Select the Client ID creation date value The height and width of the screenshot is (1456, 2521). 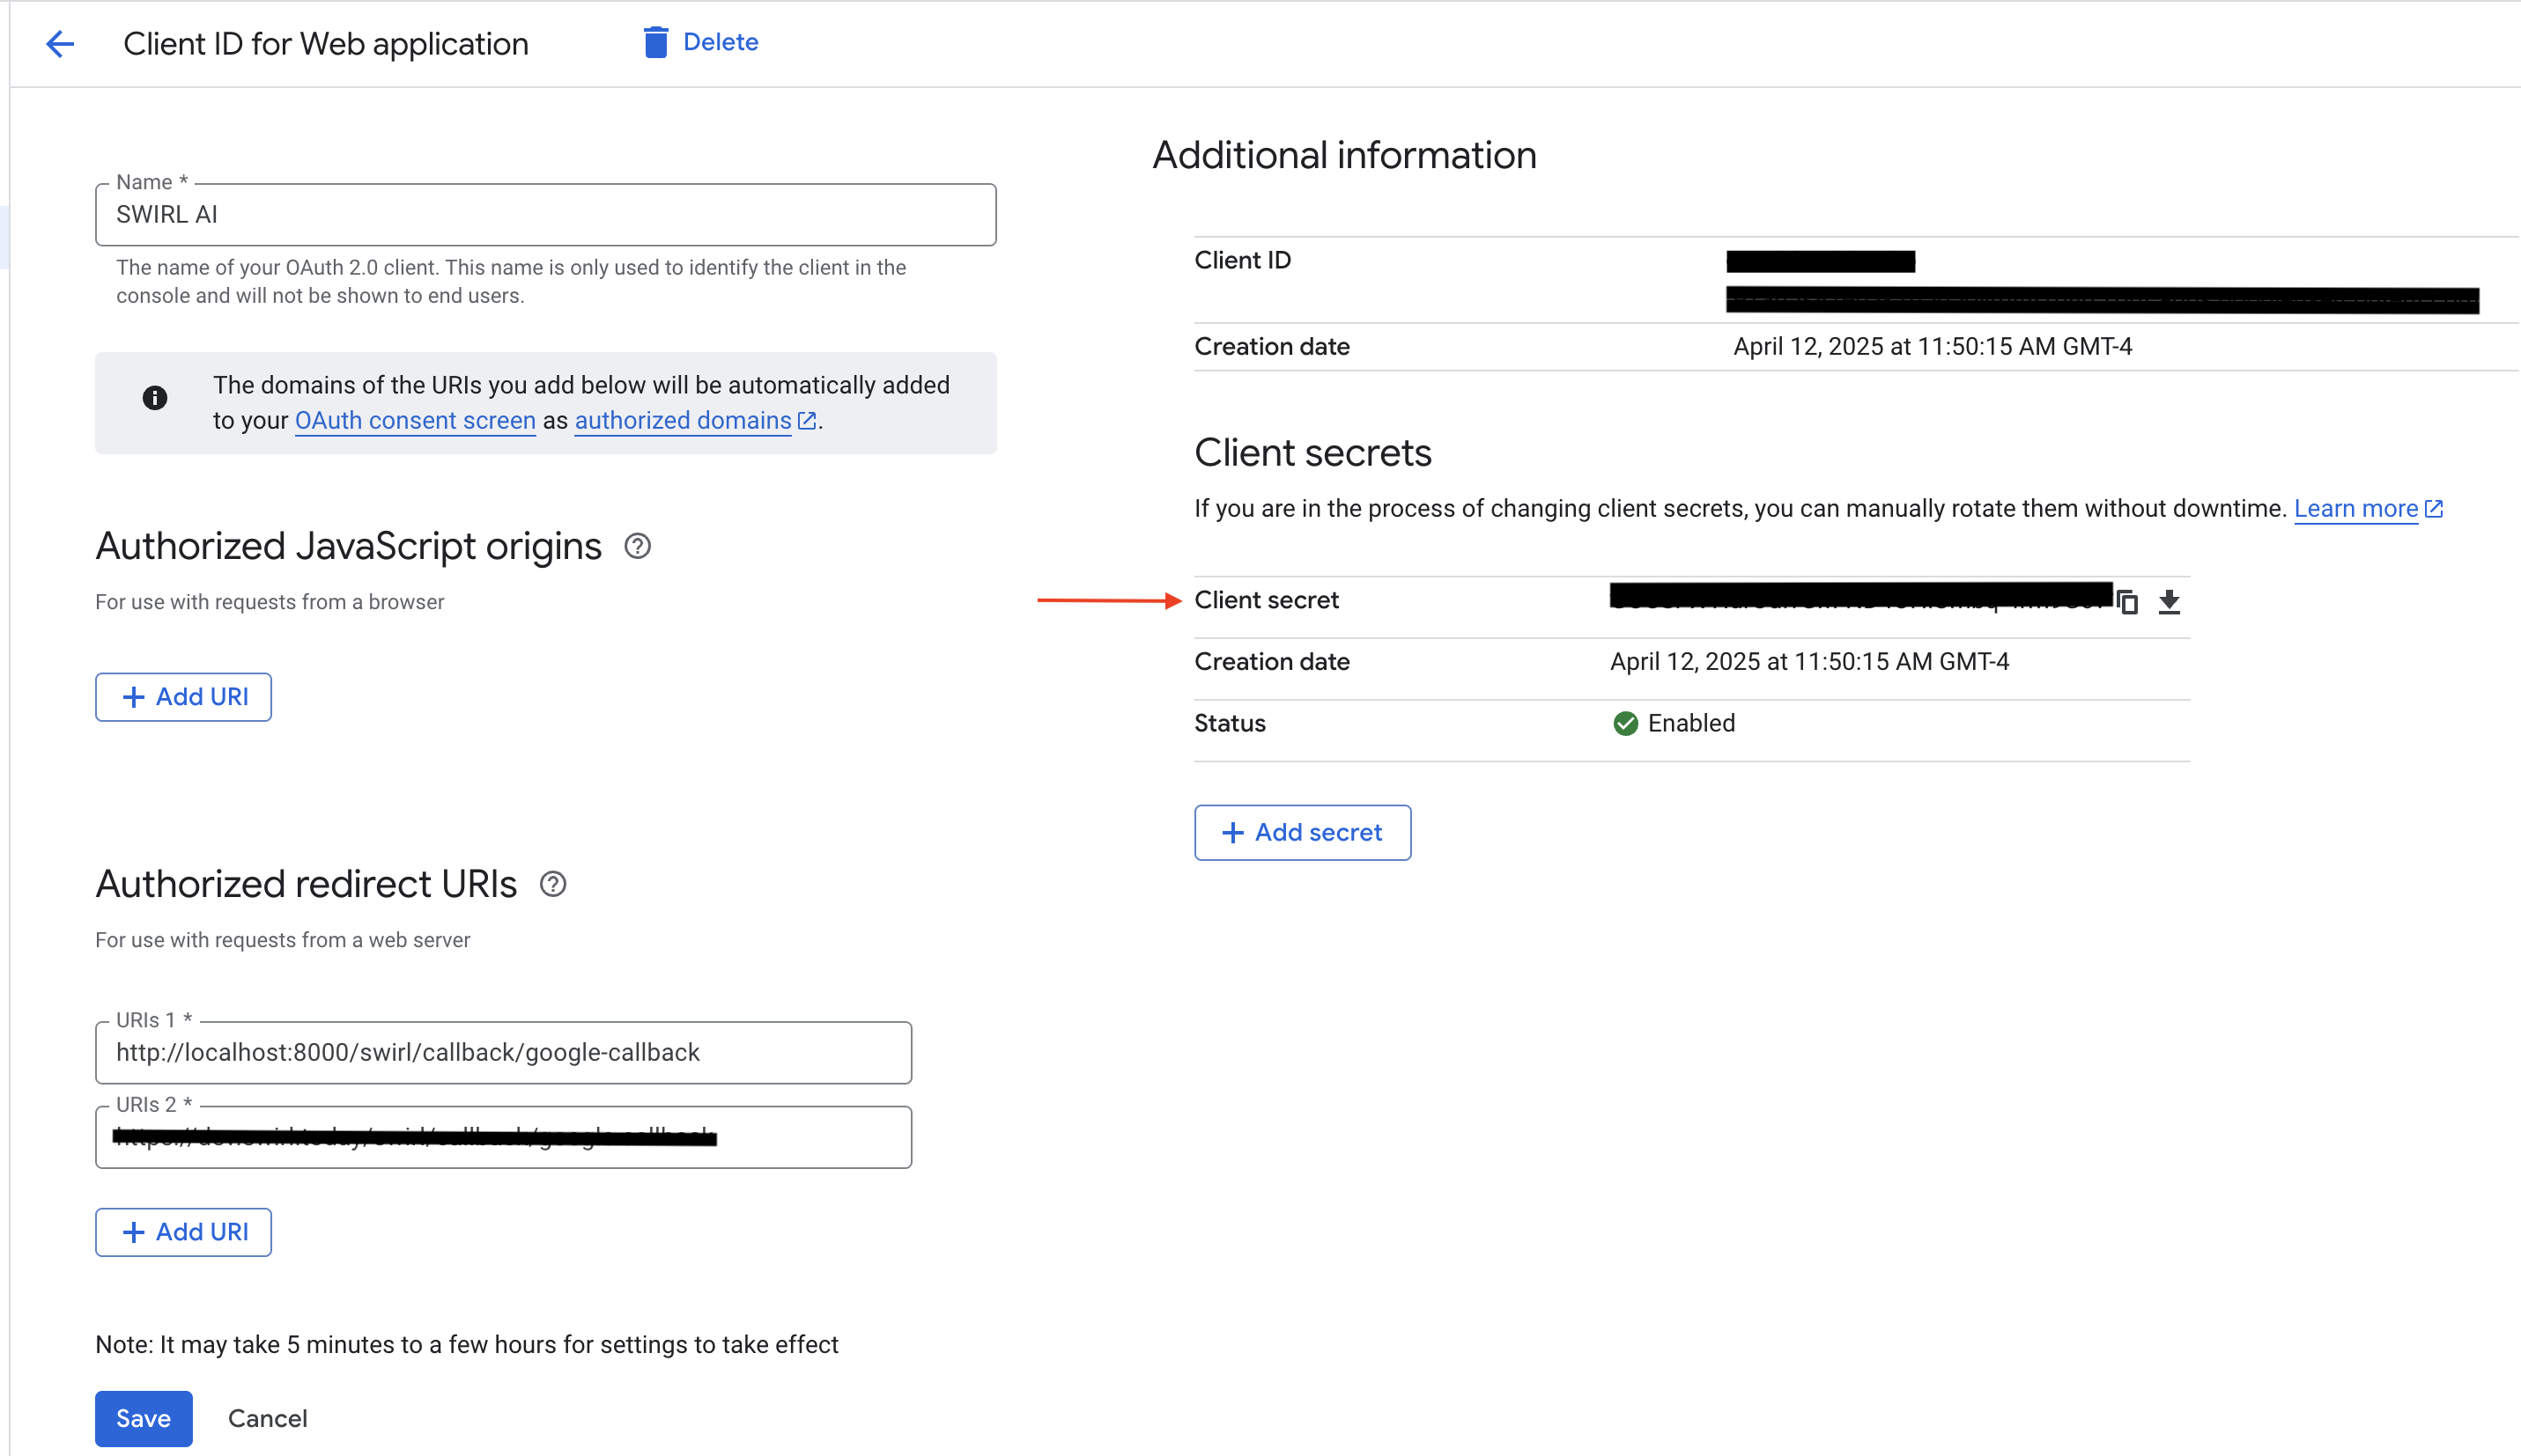tap(1932, 346)
